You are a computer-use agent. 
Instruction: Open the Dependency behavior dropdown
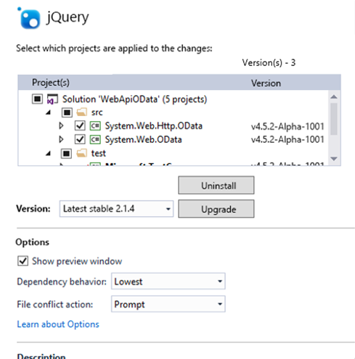pos(168,281)
